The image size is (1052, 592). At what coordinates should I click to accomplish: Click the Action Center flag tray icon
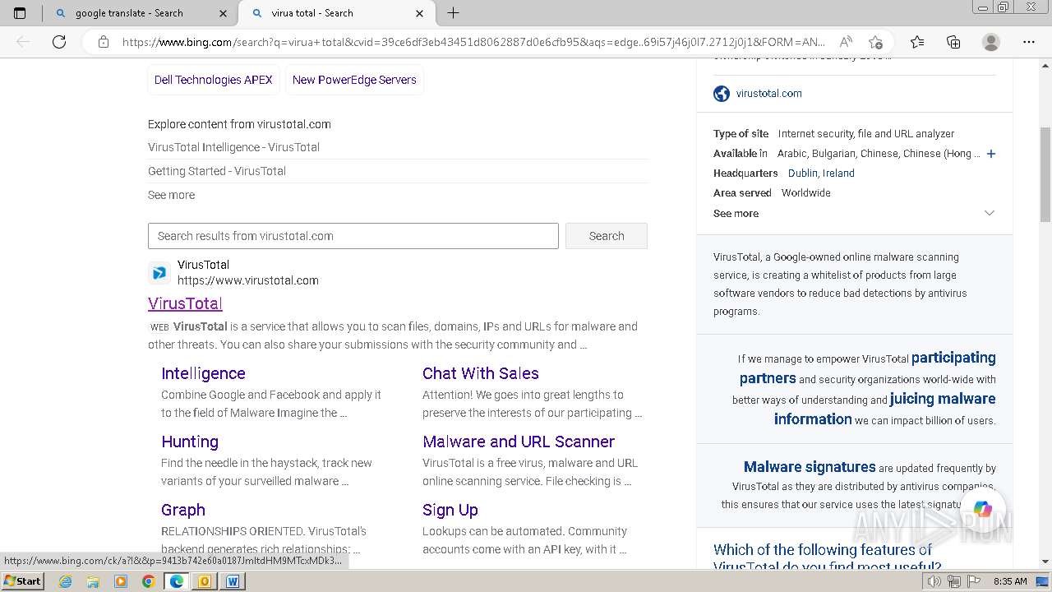coord(974,581)
